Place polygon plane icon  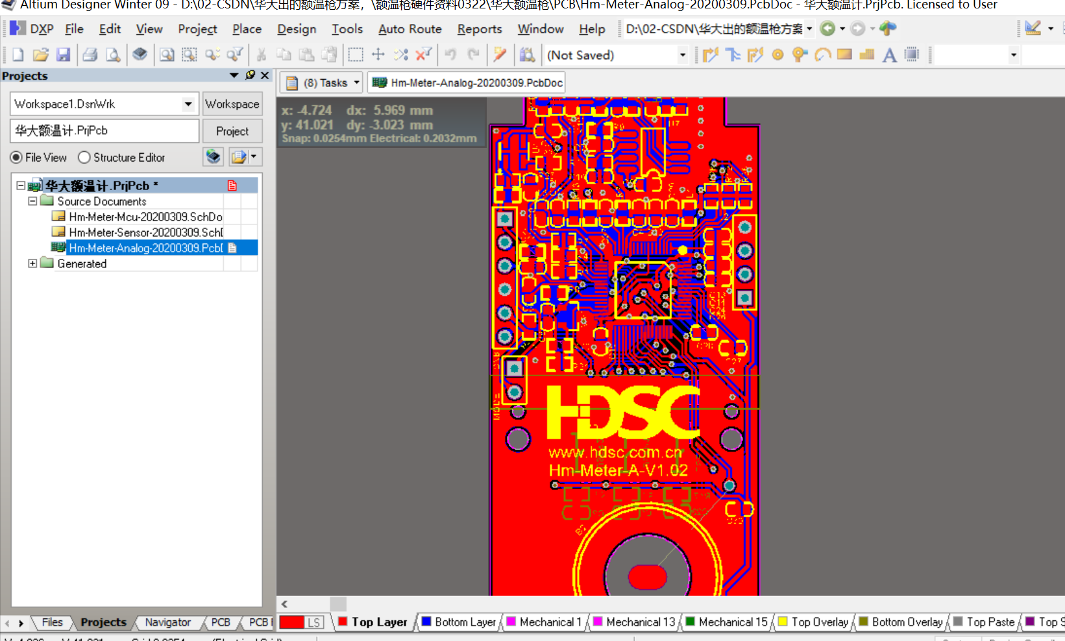(866, 55)
